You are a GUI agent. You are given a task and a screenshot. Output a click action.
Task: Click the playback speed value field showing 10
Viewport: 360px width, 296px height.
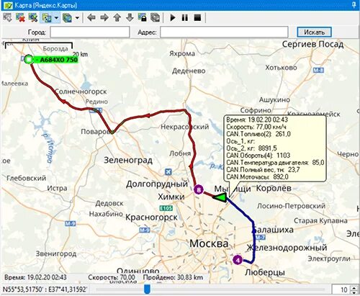341,290
